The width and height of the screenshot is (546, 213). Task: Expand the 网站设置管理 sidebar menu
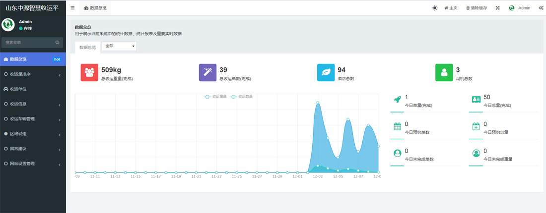point(33,163)
